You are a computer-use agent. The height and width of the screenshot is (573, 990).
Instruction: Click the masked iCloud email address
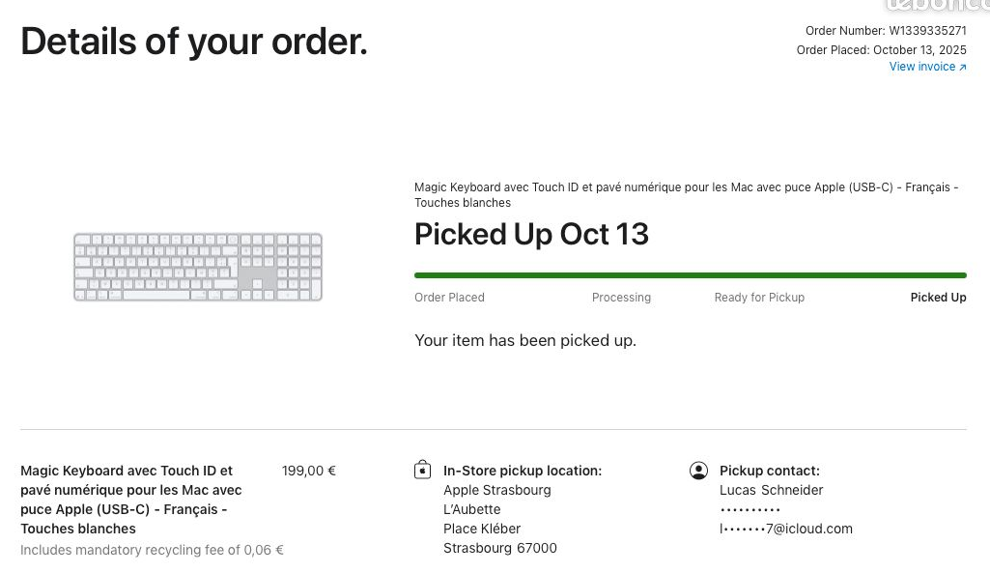(785, 529)
